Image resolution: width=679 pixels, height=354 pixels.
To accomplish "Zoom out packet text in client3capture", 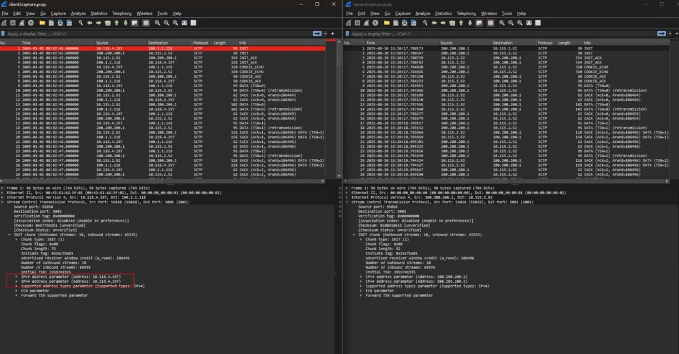I will 167,23.
